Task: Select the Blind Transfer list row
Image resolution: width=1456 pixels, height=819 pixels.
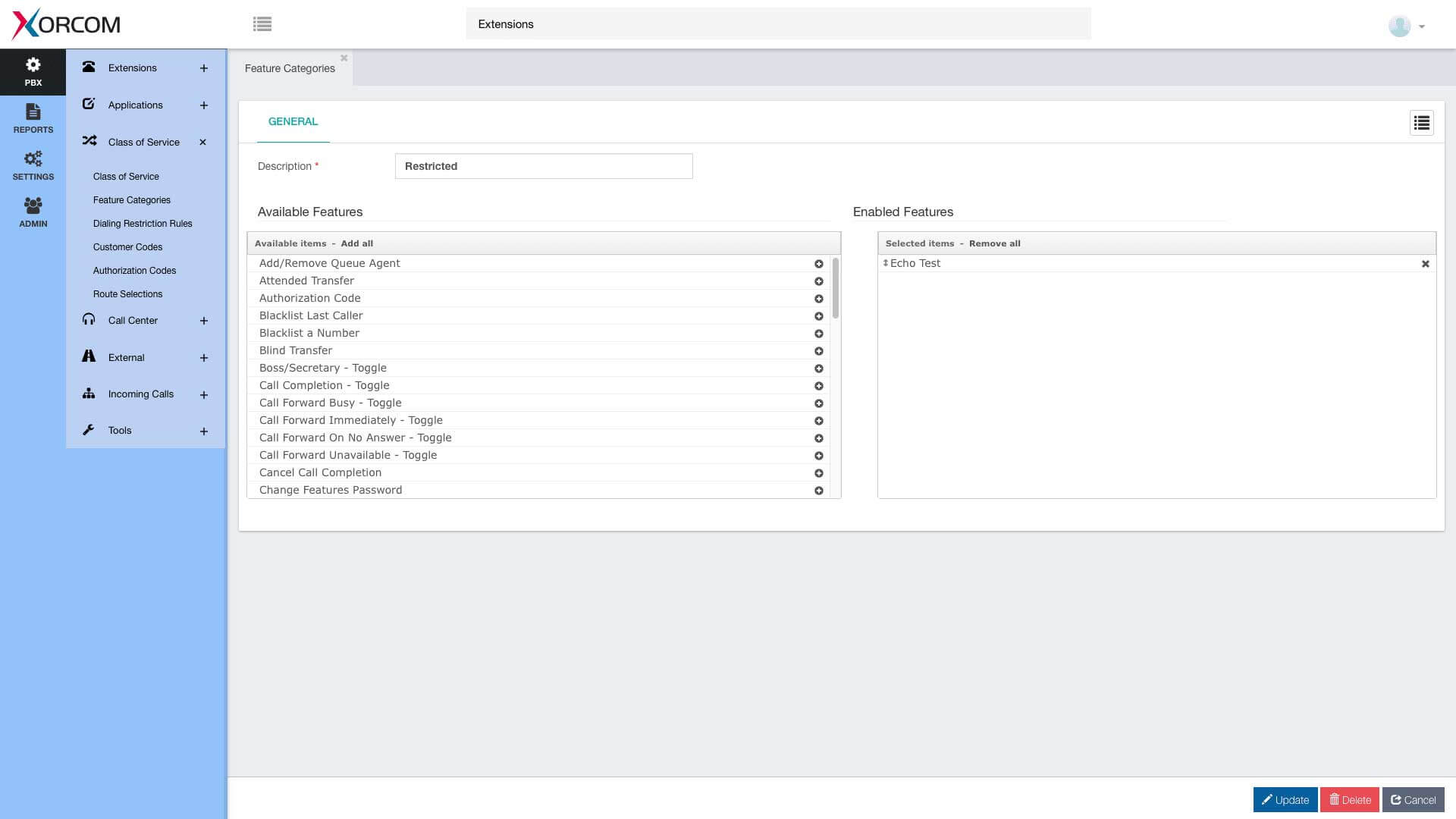Action: click(538, 350)
